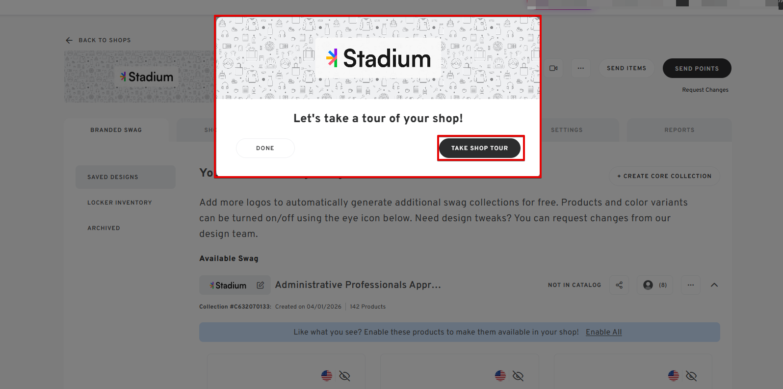Click US flag on third product card
783x389 pixels.
pyautogui.click(x=674, y=376)
